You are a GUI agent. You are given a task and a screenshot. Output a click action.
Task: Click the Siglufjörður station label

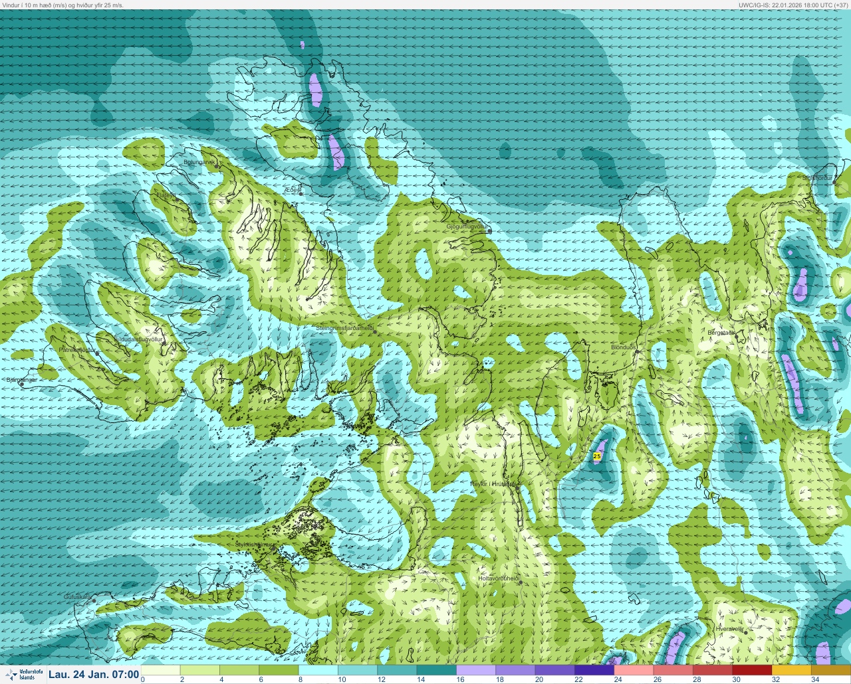[x=816, y=178]
